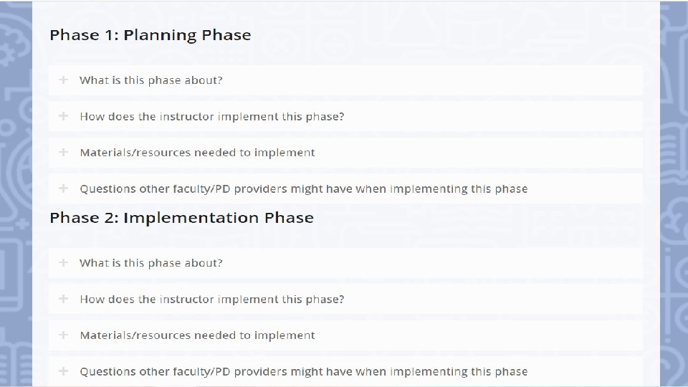Click plus icon beside Phase 2 'What is this phase about?'

coord(64,262)
